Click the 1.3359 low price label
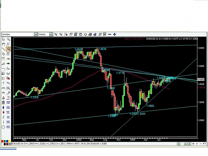The height and width of the screenshot is (156, 208). [x=35, y=97]
